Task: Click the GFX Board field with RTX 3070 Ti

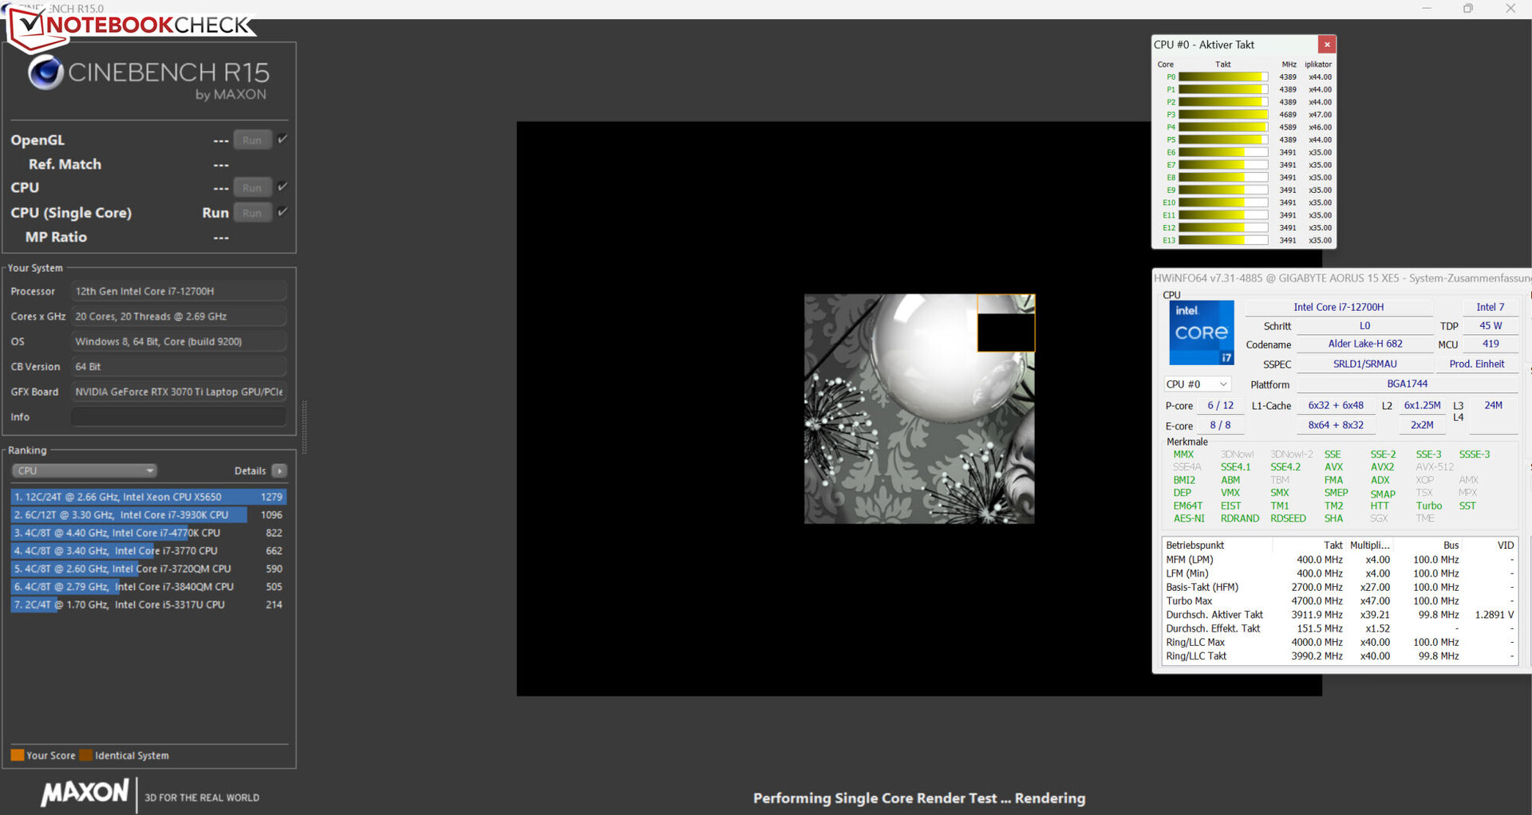Action: (179, 392)
